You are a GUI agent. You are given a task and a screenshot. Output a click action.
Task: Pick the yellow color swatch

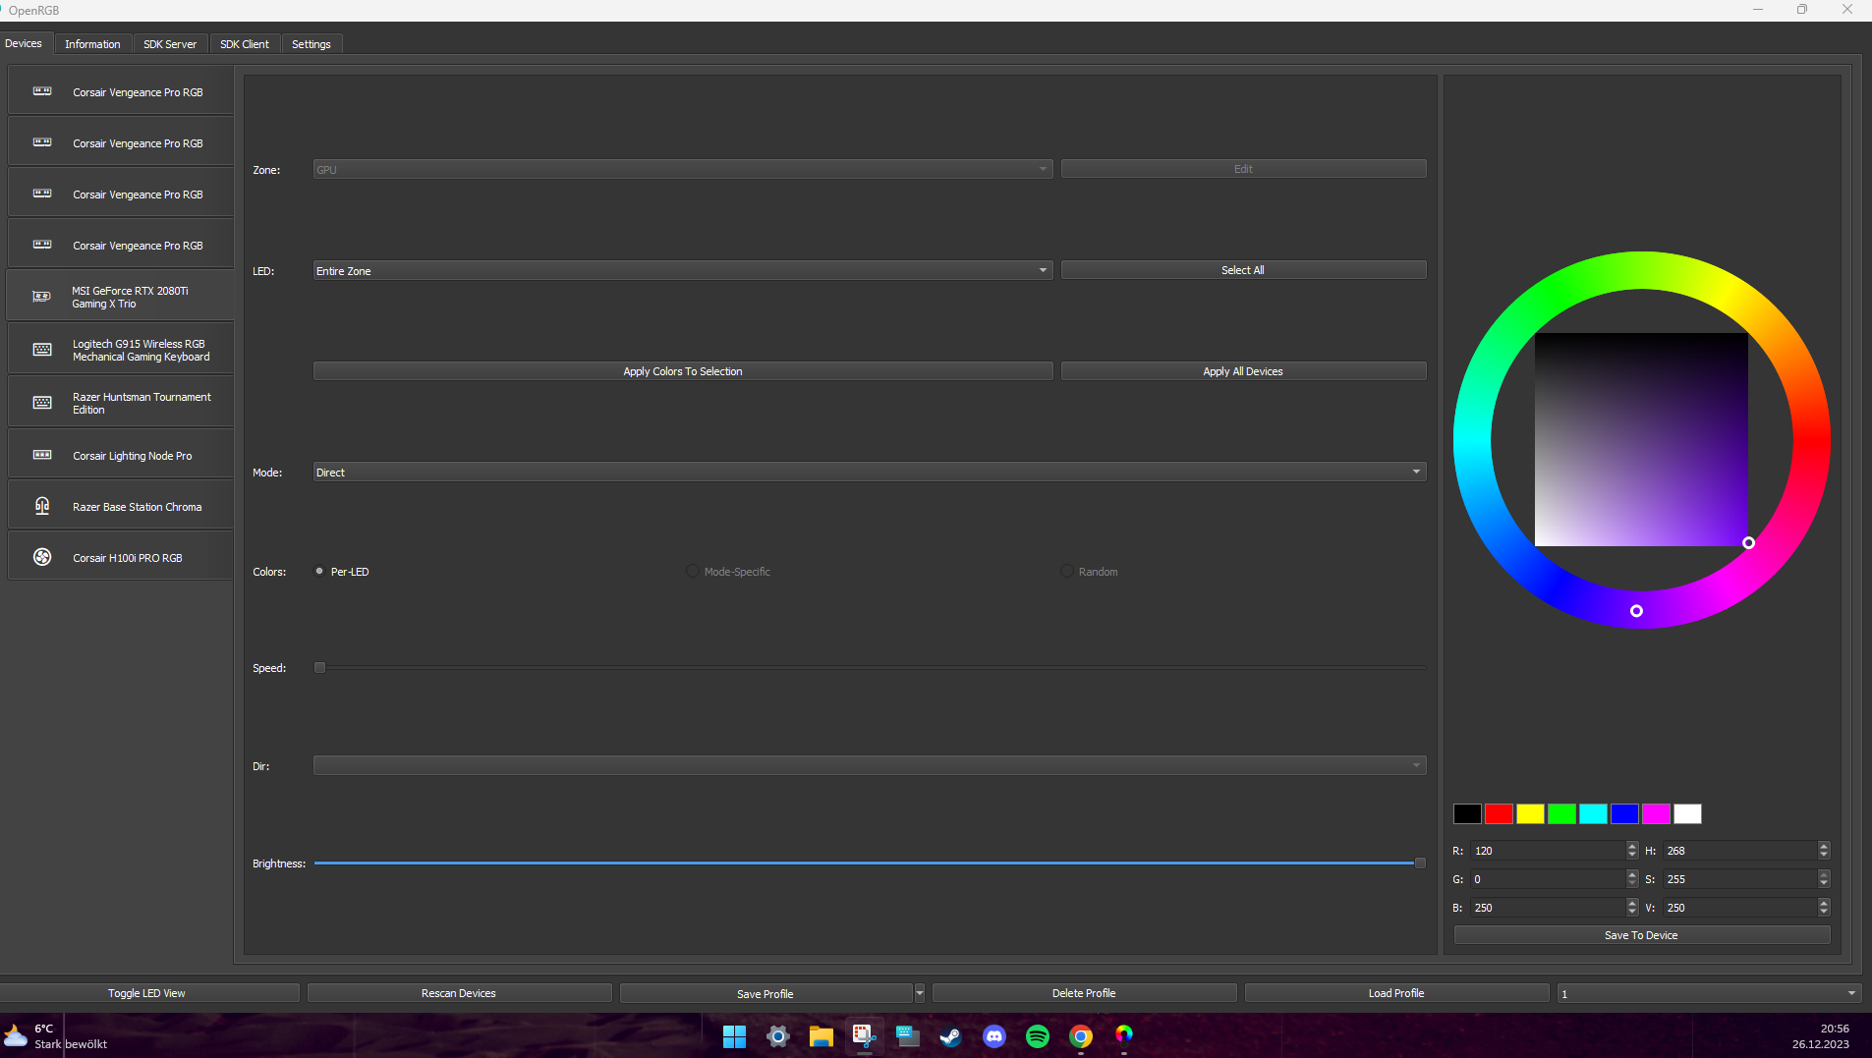(1530, 813)
